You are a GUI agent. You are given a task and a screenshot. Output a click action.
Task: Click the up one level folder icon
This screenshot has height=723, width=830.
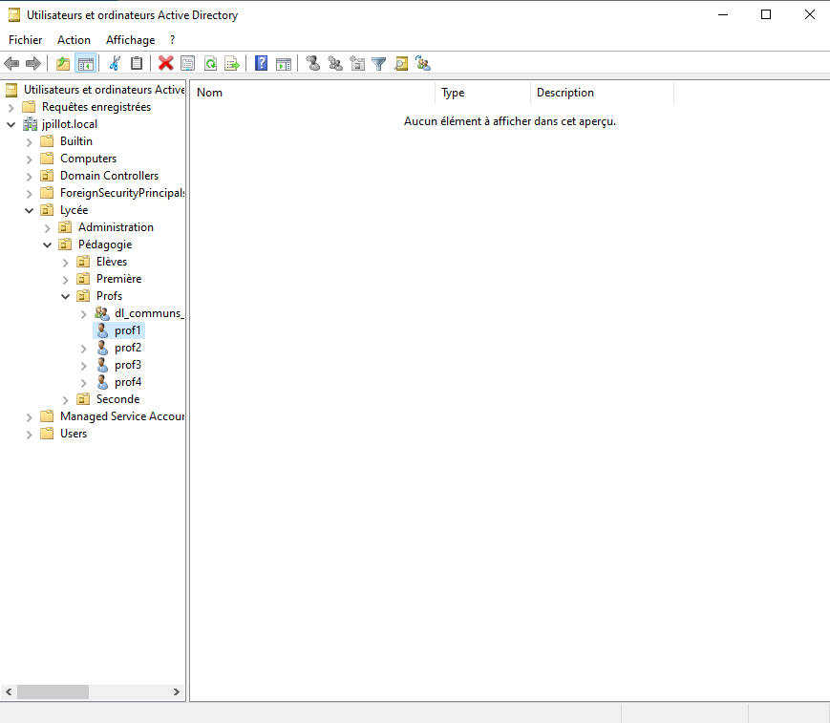(x=63, y=64)
